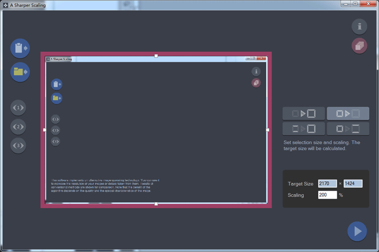The height and width of the screenshot is (252, 379).
Task: Click the Target Size width field 2170
Action: click(x=327, y=183)
